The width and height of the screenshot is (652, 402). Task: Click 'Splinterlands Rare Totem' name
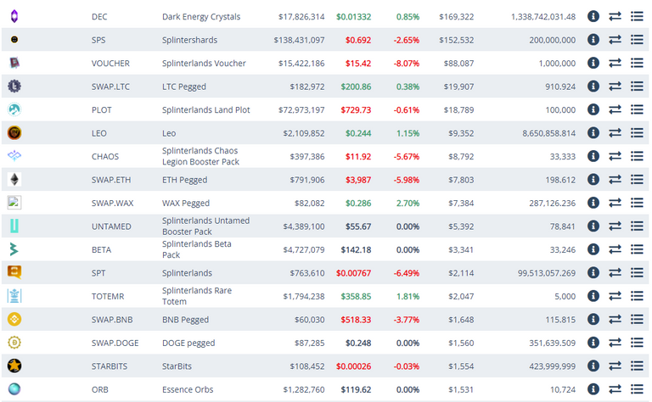pos(197,296)
